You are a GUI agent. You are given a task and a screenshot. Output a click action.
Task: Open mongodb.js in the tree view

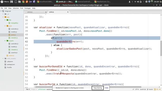pos(14,23)
